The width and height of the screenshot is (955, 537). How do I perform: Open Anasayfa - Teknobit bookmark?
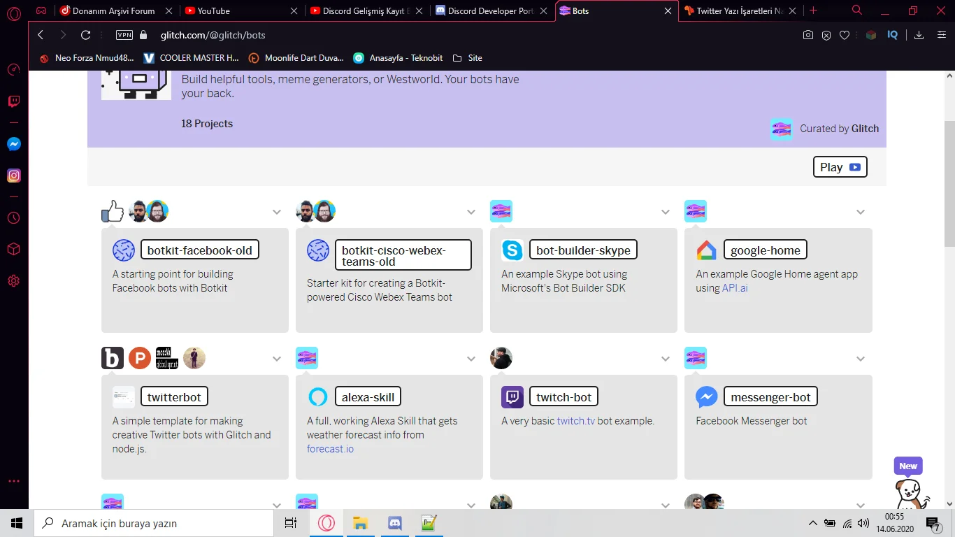(x=398, y=58)
